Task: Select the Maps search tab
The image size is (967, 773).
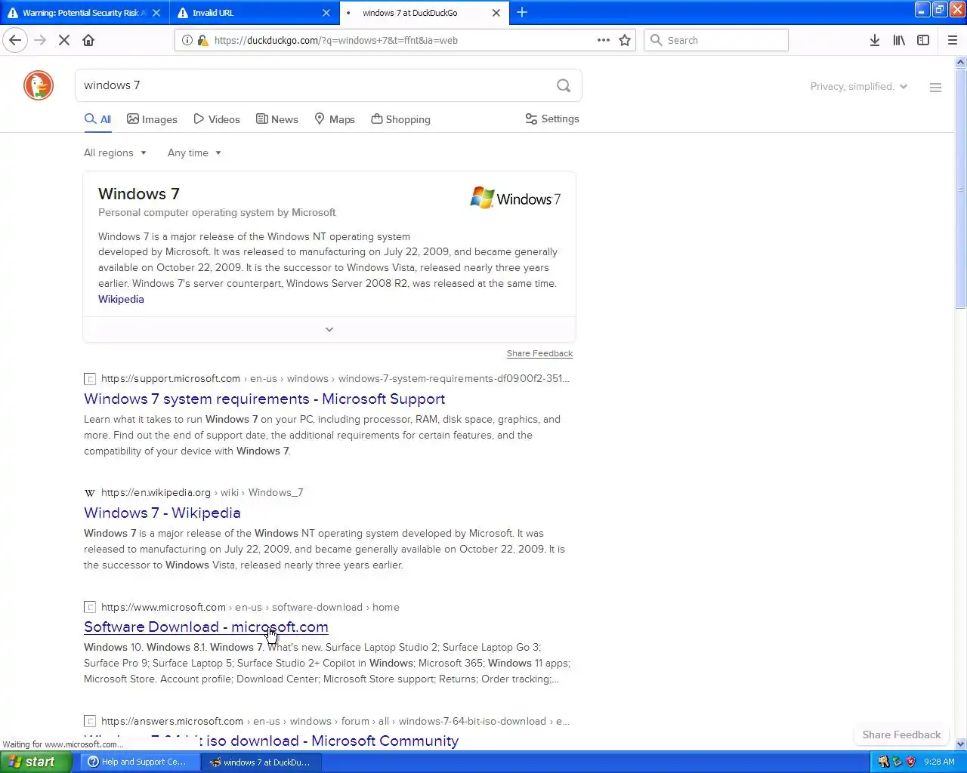Action: [335, 119]
